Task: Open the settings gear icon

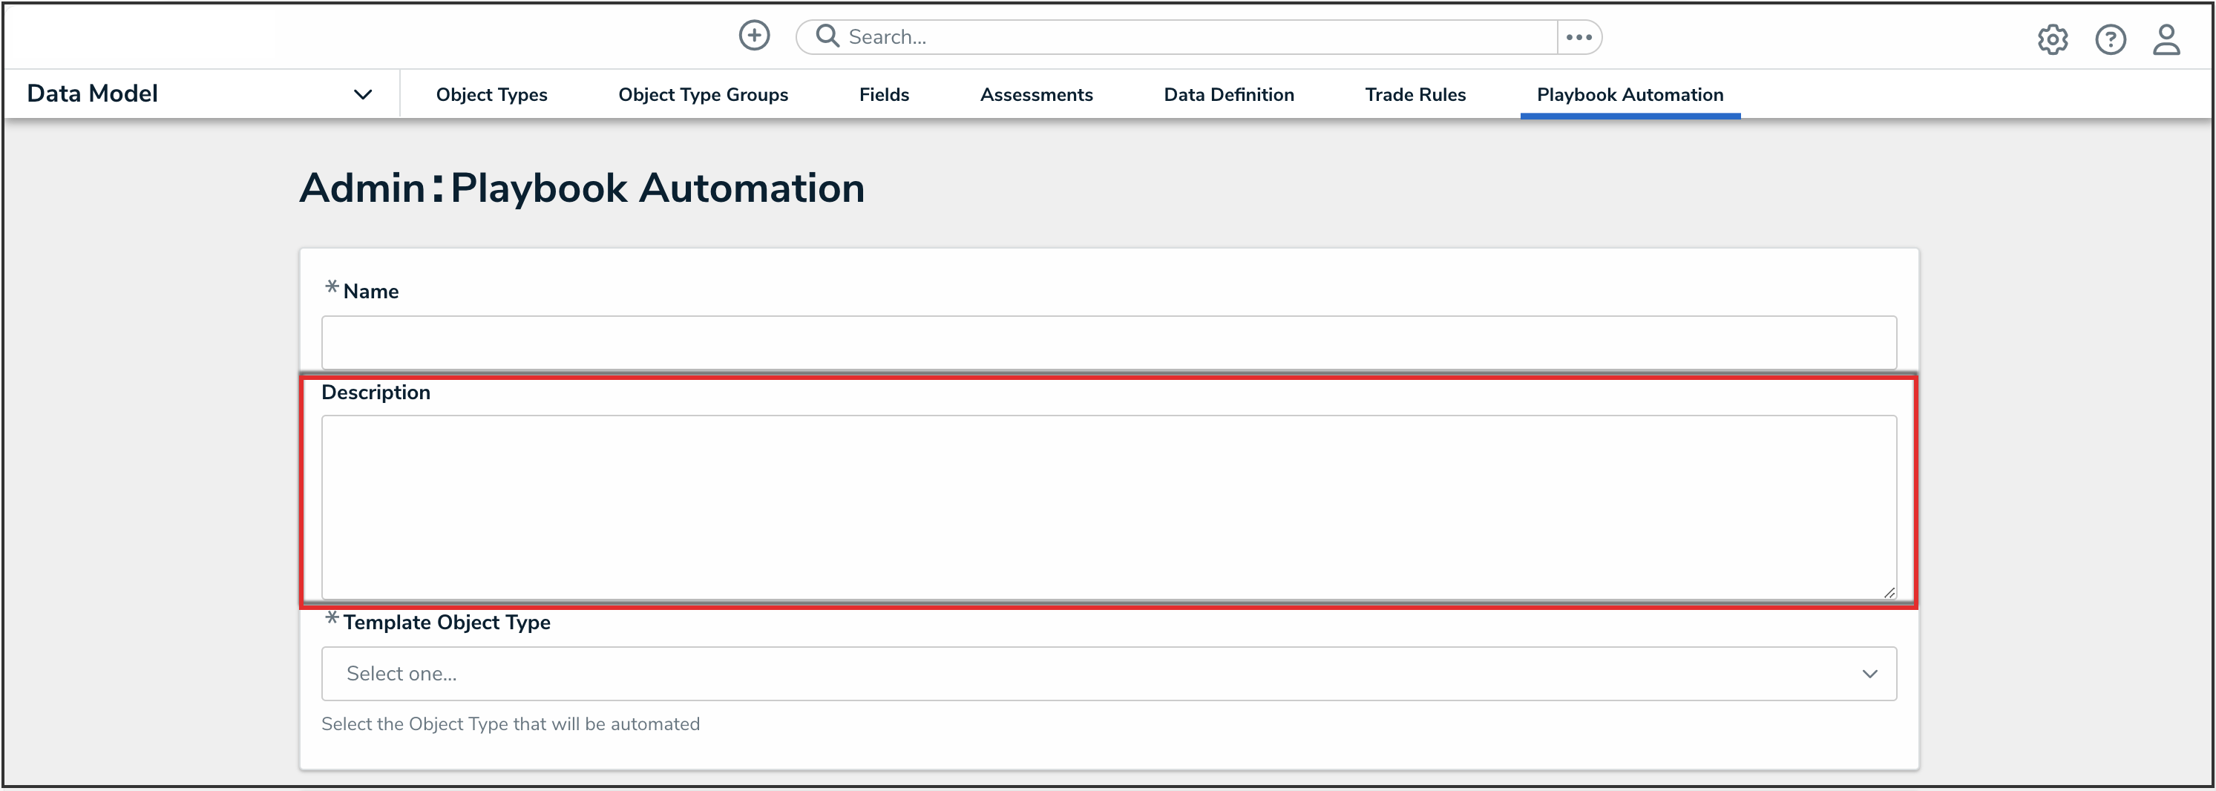Action: tap(2053, 39)
